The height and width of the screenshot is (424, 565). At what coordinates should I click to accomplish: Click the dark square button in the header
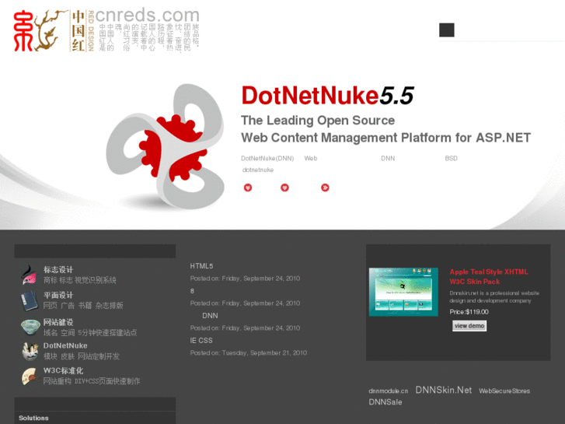[446, 30]
